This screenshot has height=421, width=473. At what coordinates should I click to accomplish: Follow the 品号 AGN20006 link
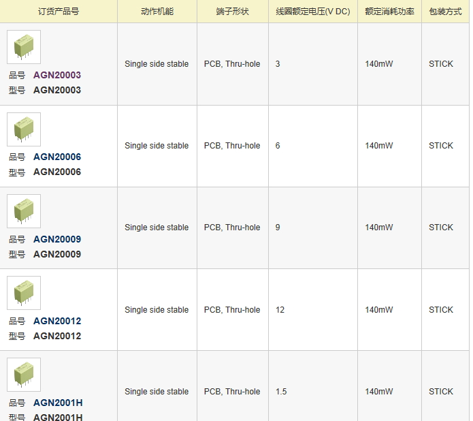click(x=57, y=157)
